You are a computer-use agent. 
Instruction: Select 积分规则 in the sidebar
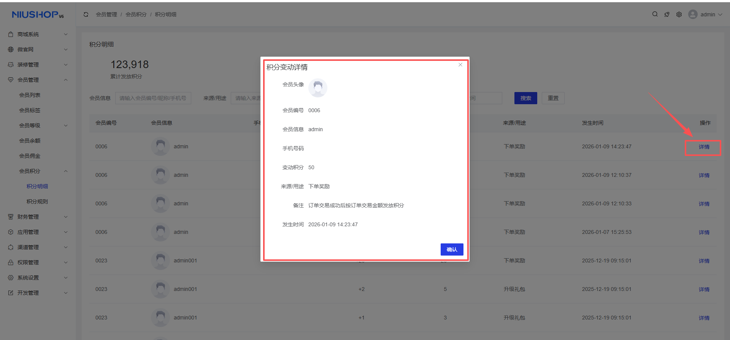37,202
